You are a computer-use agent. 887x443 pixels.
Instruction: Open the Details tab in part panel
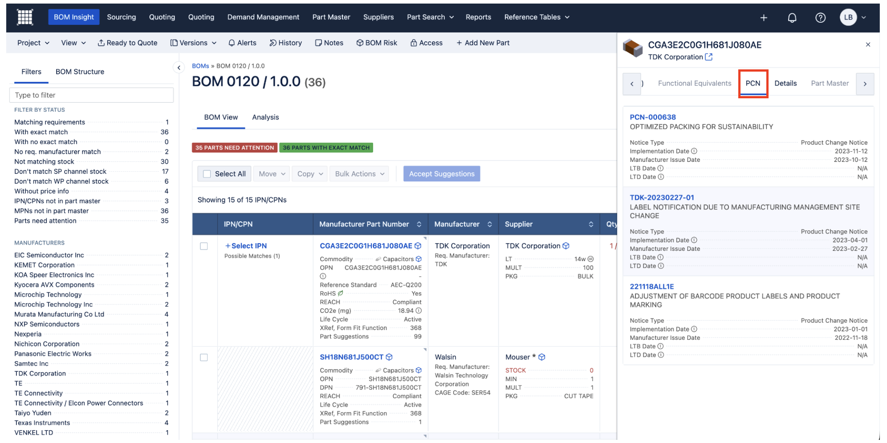pyautogui.click(x=785, y=83)
